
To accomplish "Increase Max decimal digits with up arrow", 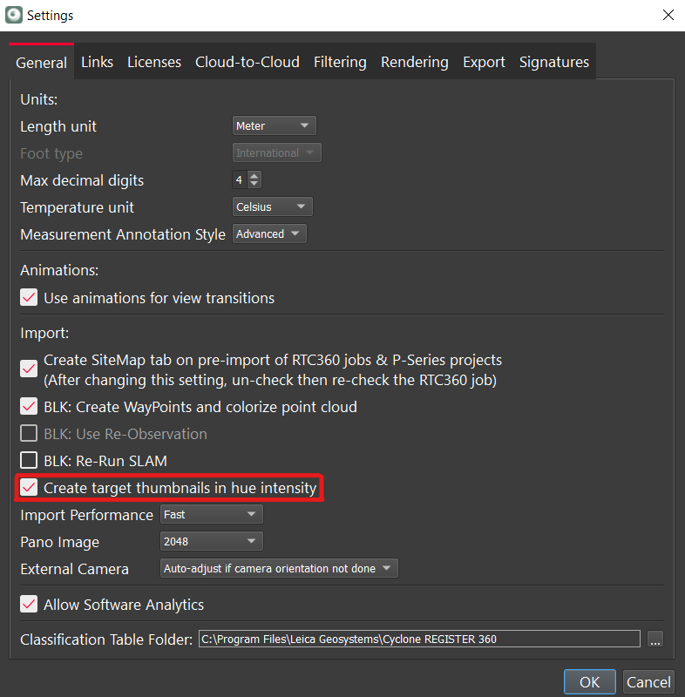I will 254,176.
